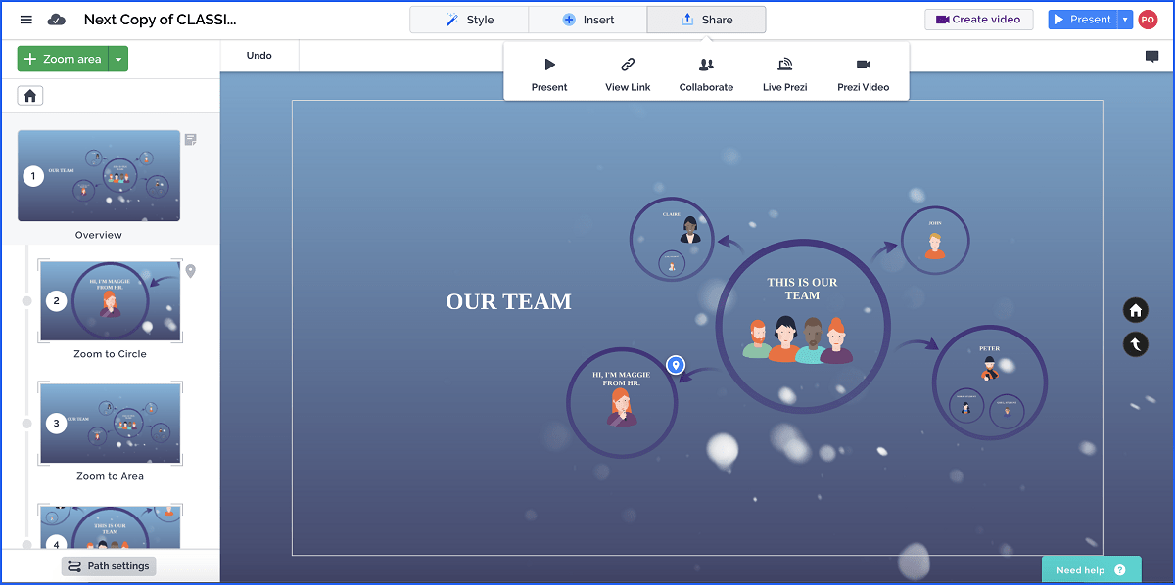Open the comments panel icon
The image size is (1175, 585).
point(1151,56)
